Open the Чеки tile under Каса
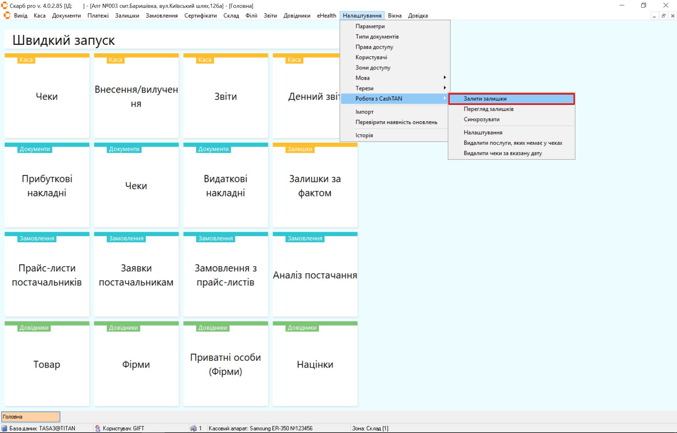677x433 pixels. (47, 97)
